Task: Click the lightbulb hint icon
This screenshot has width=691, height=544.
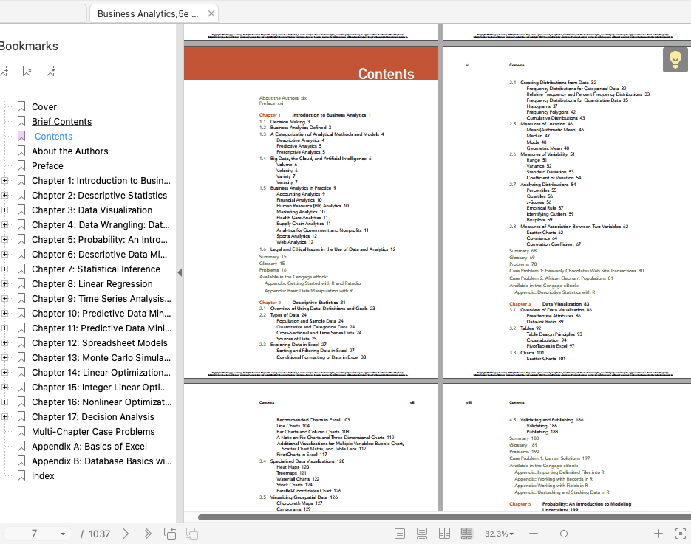Action: (675, 60)
